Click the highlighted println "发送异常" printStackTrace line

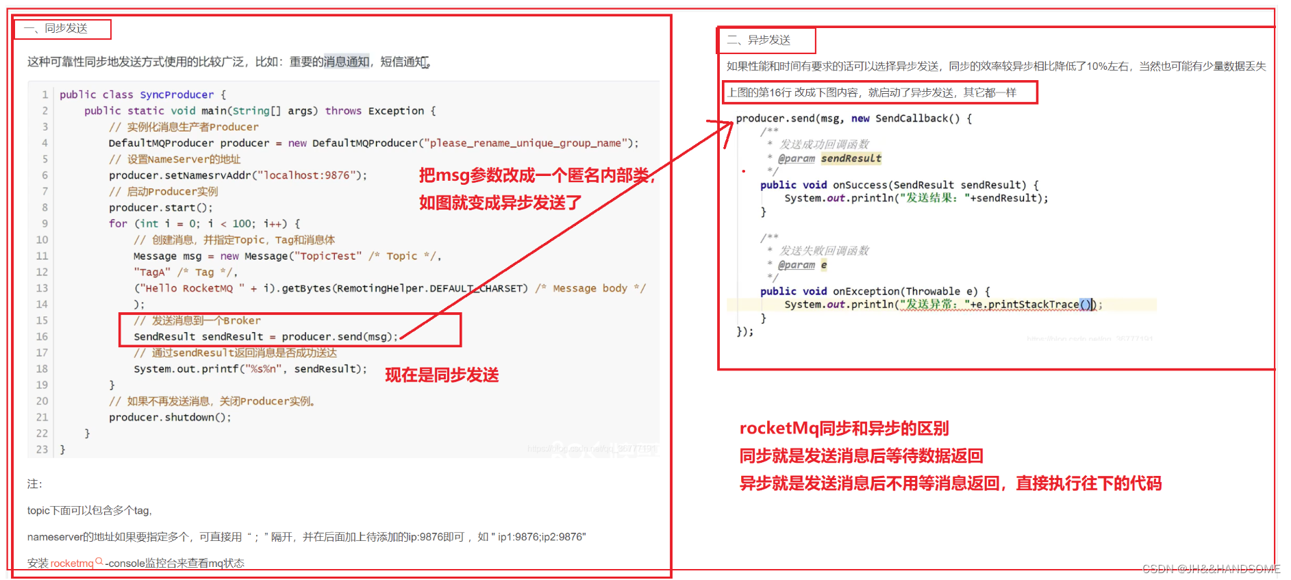(x=943, y=305)
